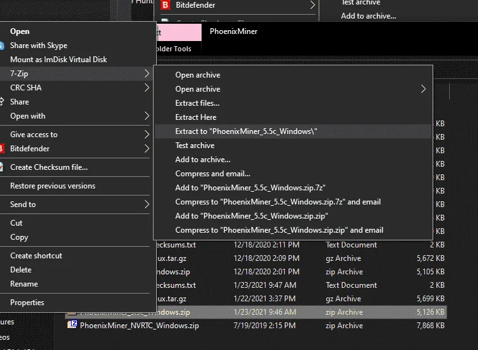Choose Compress to ".zip.7z" and email
The image size is (478, 350).
click(293, 202)
